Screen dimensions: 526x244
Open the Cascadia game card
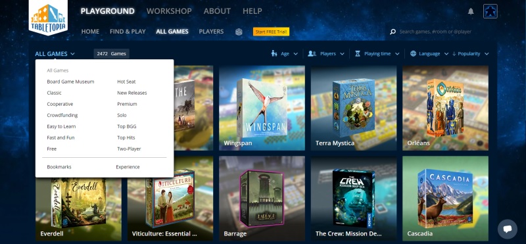446,199
